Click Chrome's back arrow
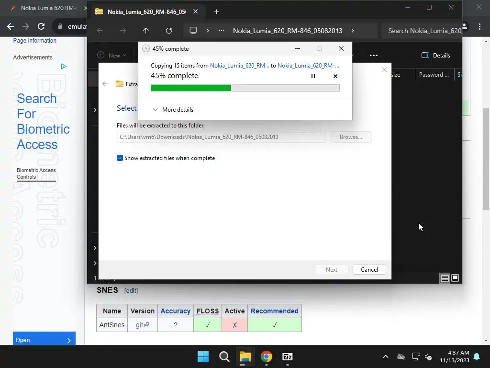The height and width of the screenshot is (368, 490). pos(11,26)
